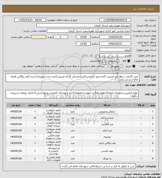Open the buyer contact info link اطلاعات تماس خریدار
Viewport: 162px width, 178px height.
click(35, 31)
